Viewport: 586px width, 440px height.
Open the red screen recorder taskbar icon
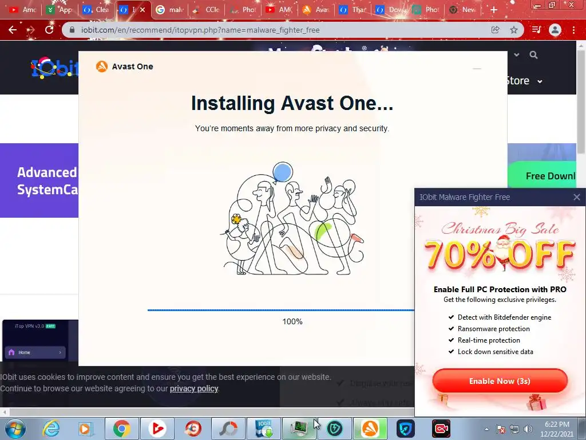click(x=441, y=429)
